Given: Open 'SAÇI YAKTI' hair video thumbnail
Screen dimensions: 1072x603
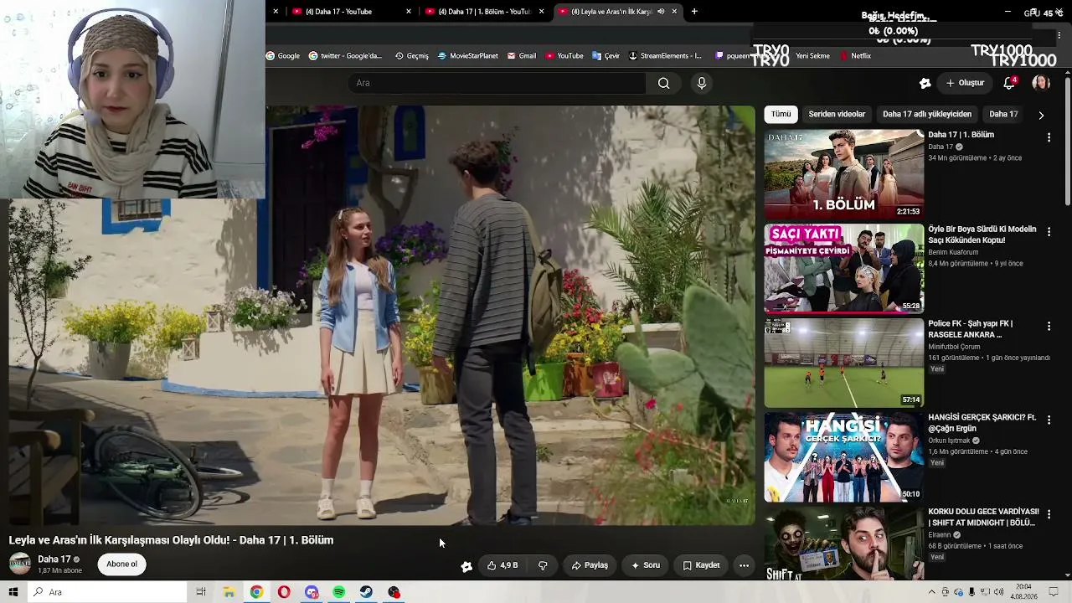Looking at the screenshot, I should click(844, 268).
